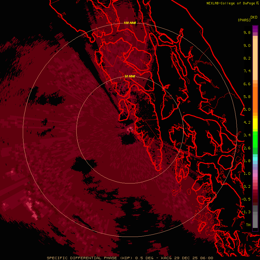Viewport: 260px width, 260px height.
Task: Pick the cyan segment of the color bar
Action: (x=255, y=159)
